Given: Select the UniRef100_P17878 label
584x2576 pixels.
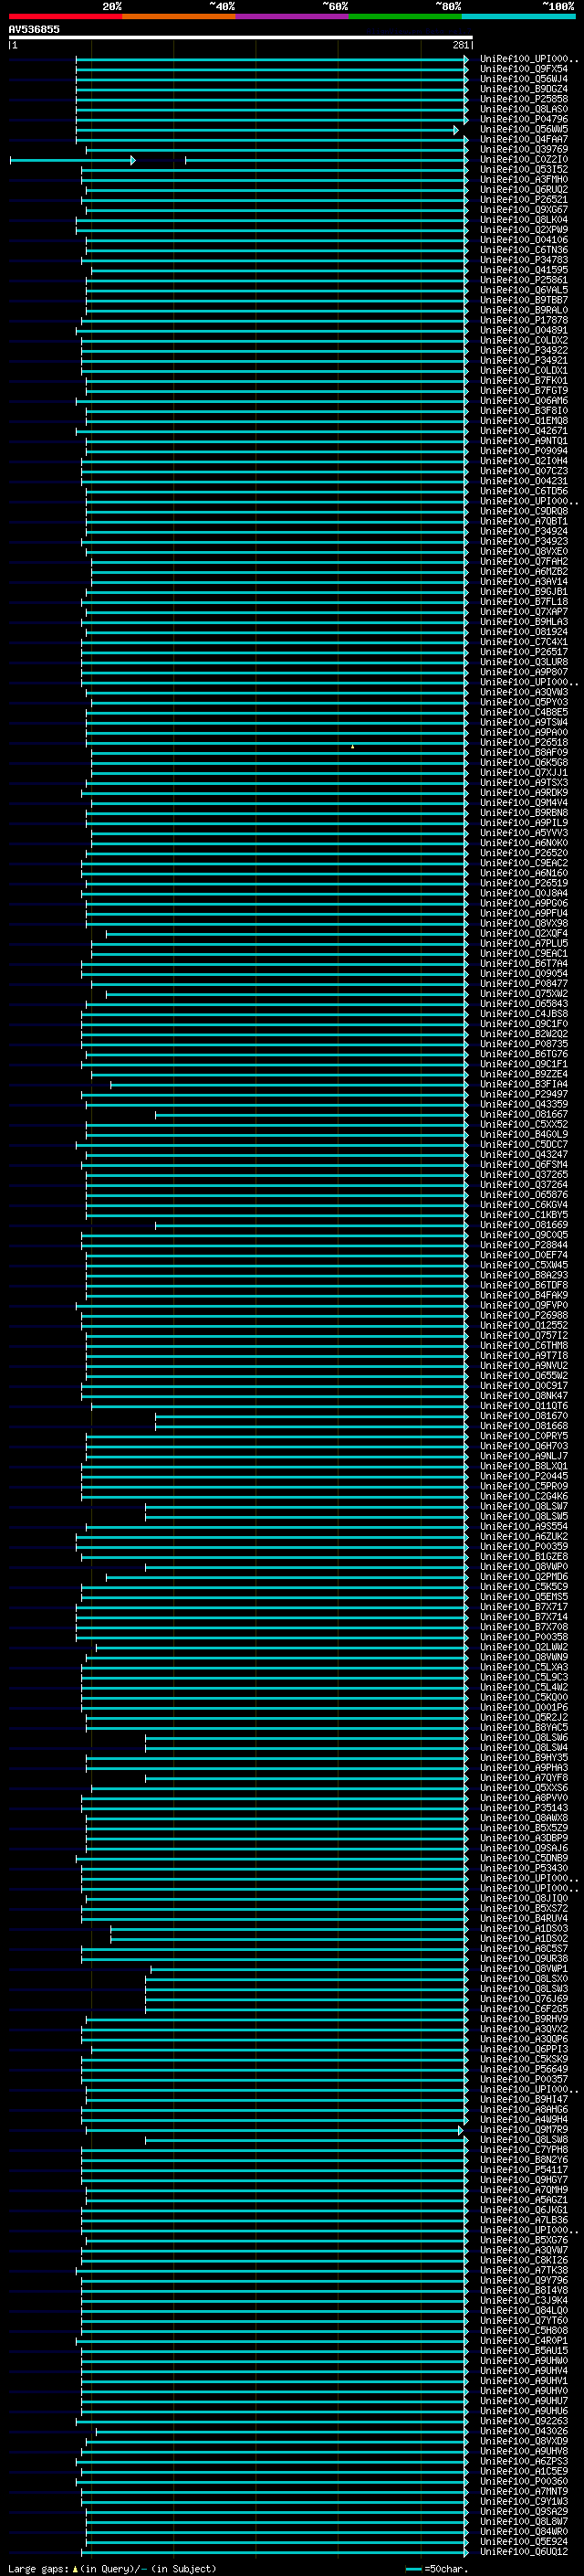Looking at the screenshot, I should tap(524, 320).
